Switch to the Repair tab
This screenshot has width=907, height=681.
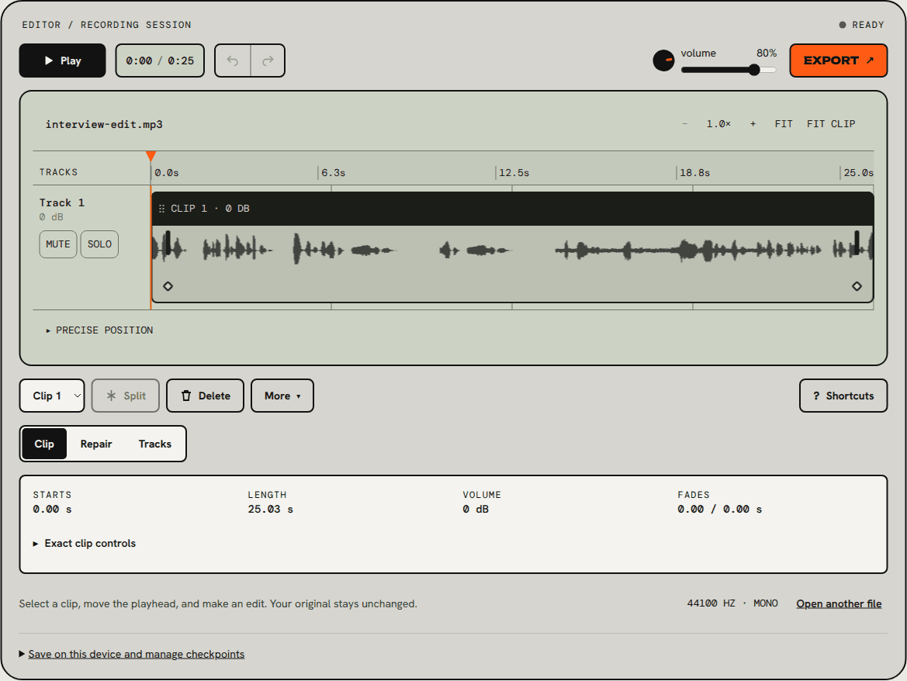pos(96,444)
